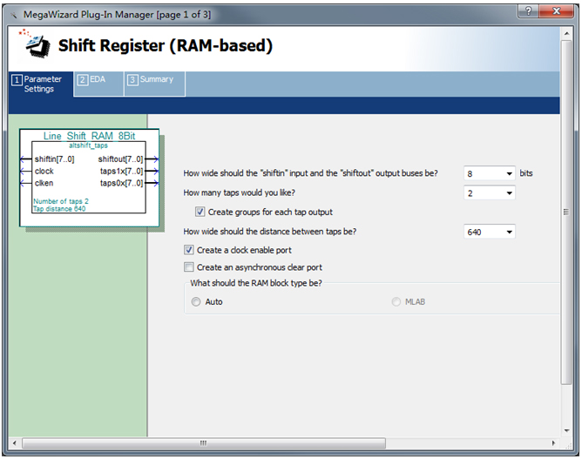
Task: Toggle Create a clock enable port checkbox
Action: [x=189, y=250]
